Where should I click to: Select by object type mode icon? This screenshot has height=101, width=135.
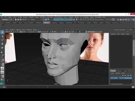point(46,19)
